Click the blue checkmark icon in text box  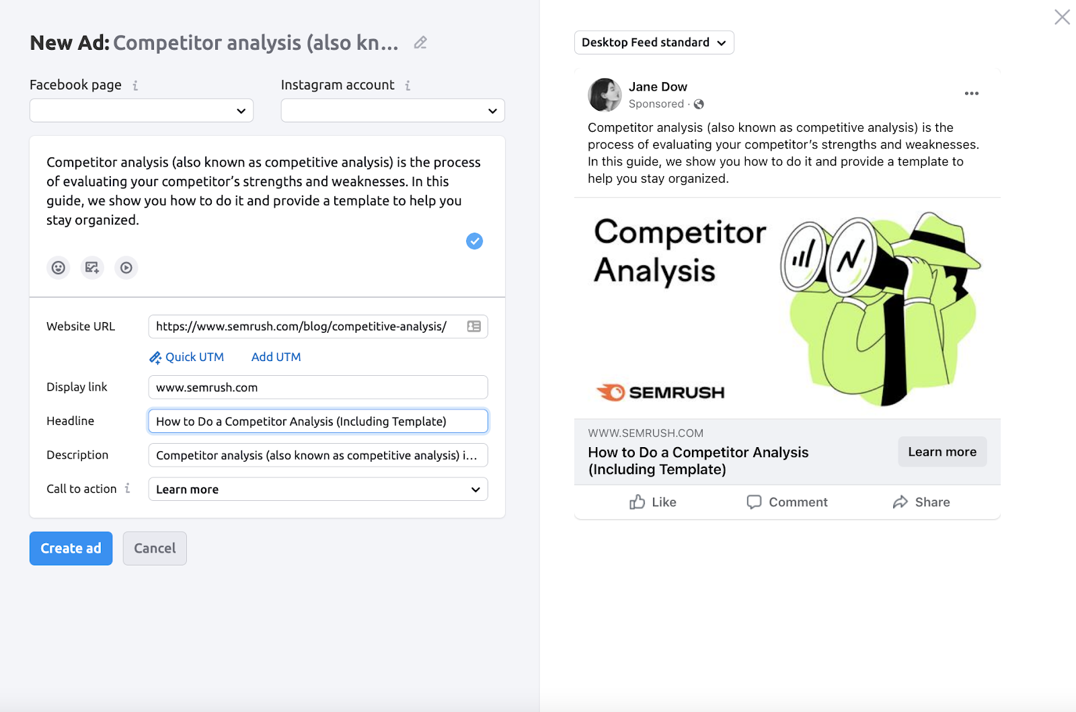(474, 241)
